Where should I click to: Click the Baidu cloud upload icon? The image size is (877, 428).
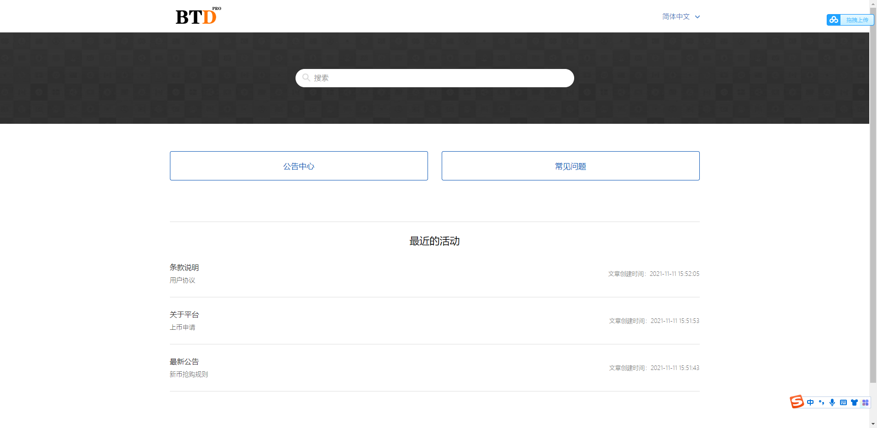[x=834, y=20]
